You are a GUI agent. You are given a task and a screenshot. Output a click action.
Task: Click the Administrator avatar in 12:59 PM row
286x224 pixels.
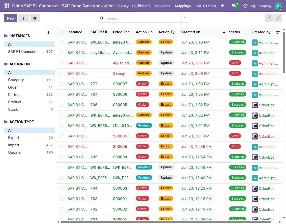coord(255,147)
